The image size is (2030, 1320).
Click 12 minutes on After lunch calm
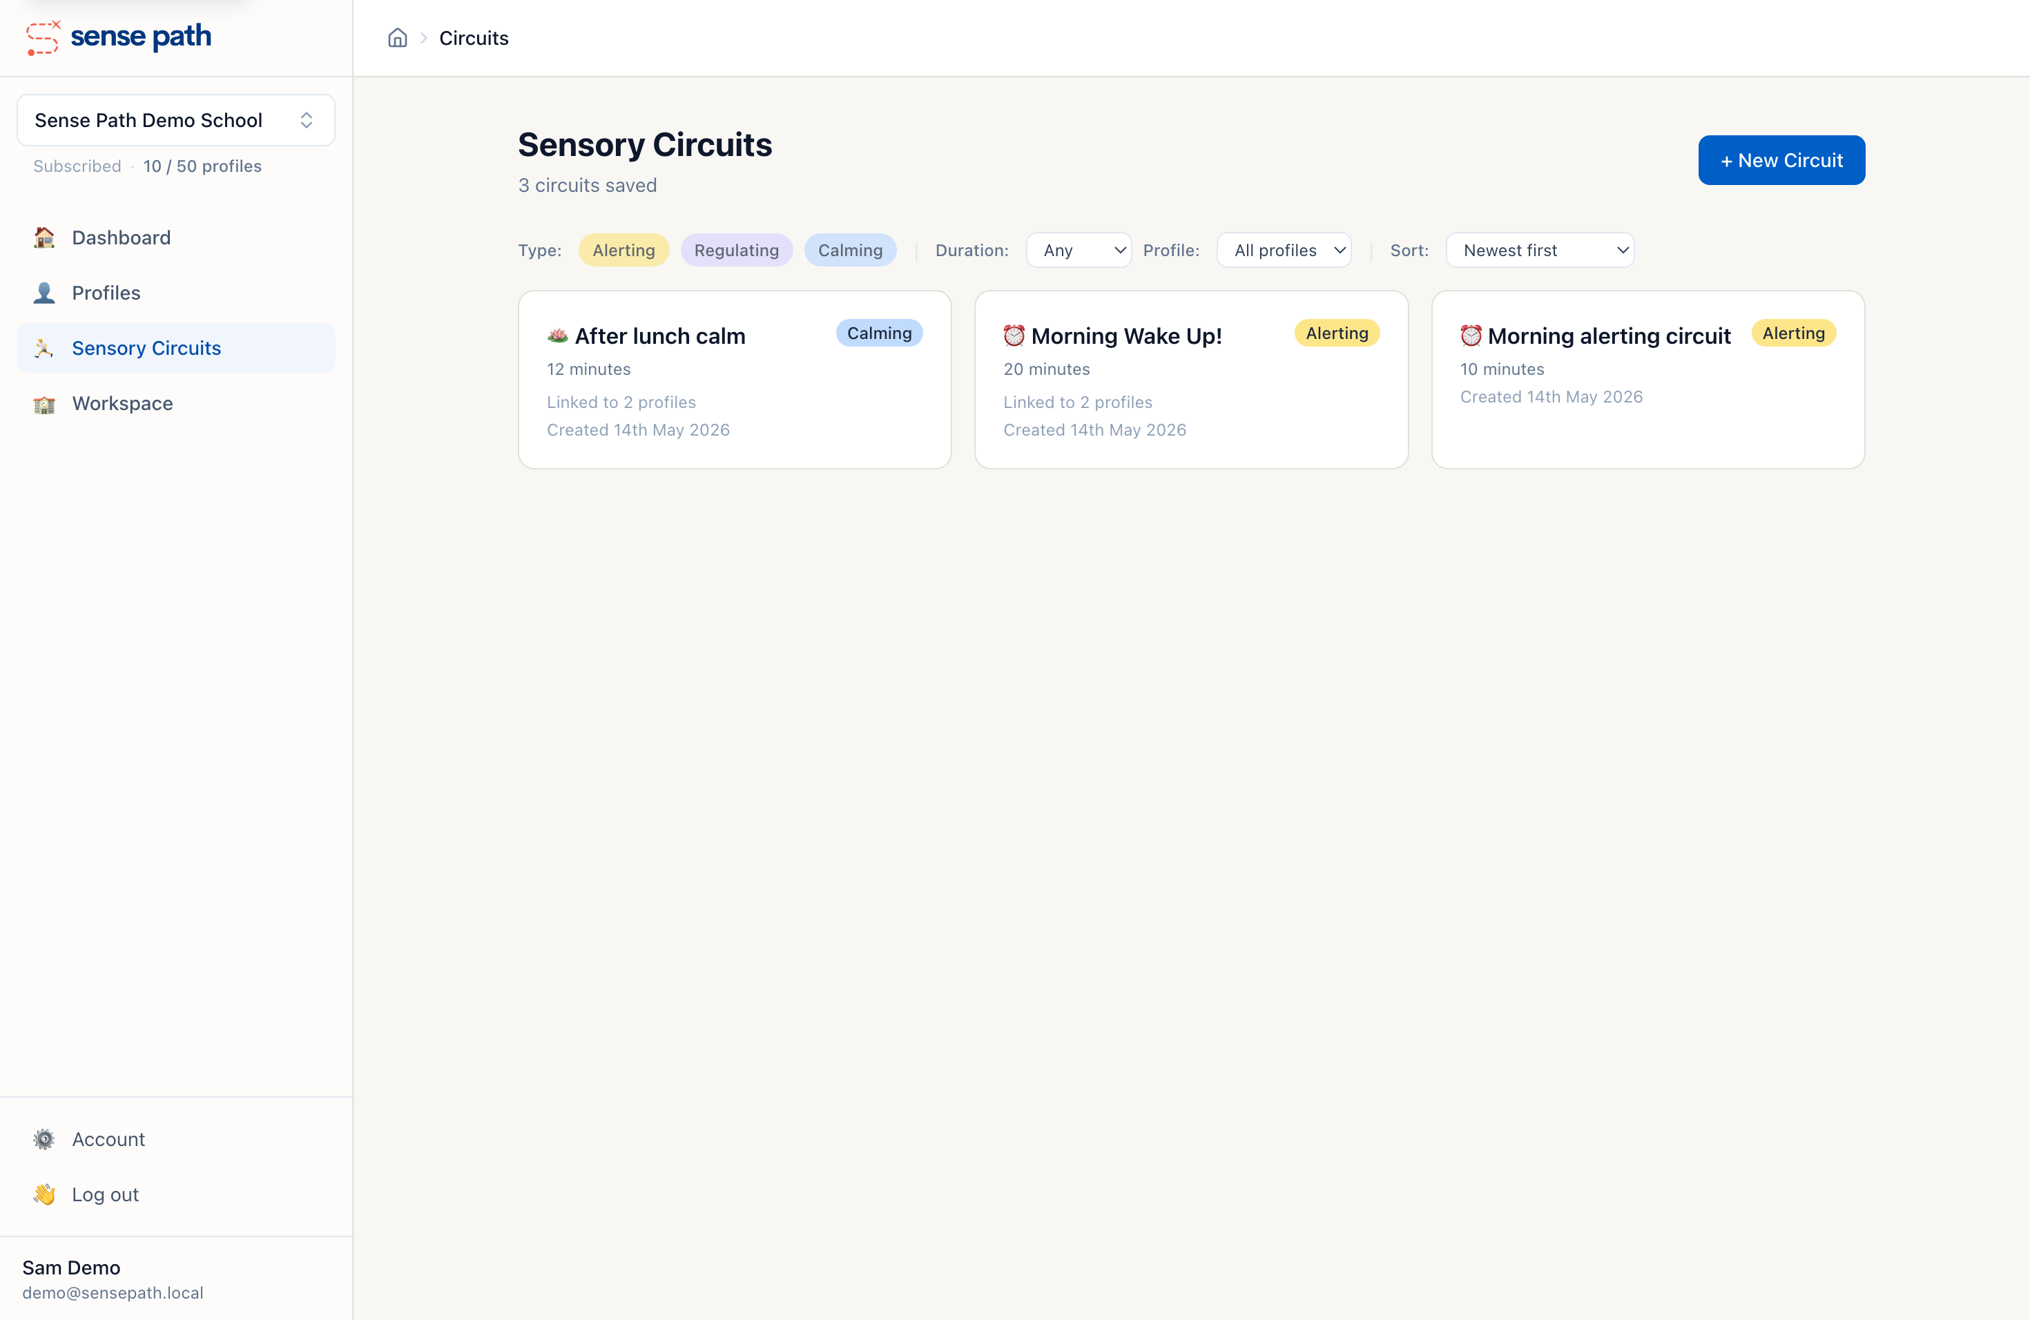click(588, 369)
